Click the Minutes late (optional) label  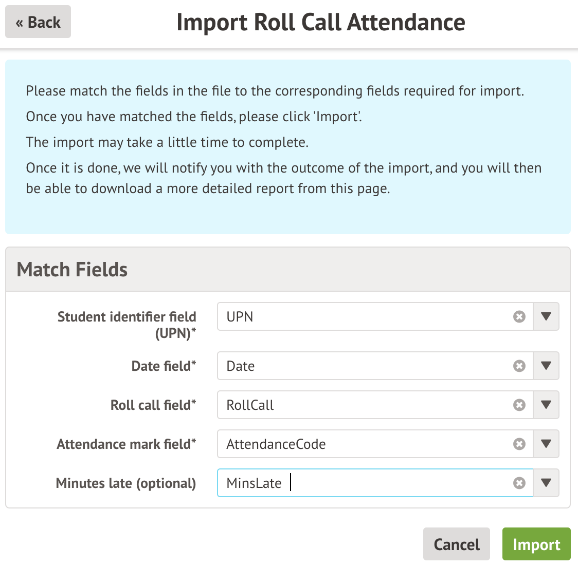(x=126, y=483)
